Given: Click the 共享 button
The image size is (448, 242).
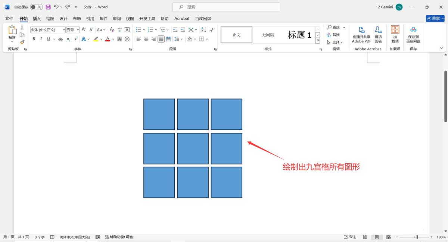Looking at the screenshot, I should [434, 18].
